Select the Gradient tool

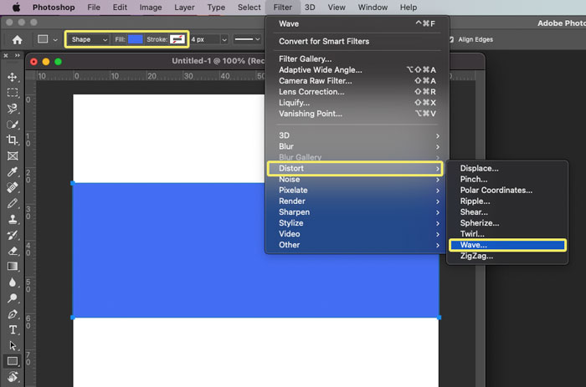[13, 267]
